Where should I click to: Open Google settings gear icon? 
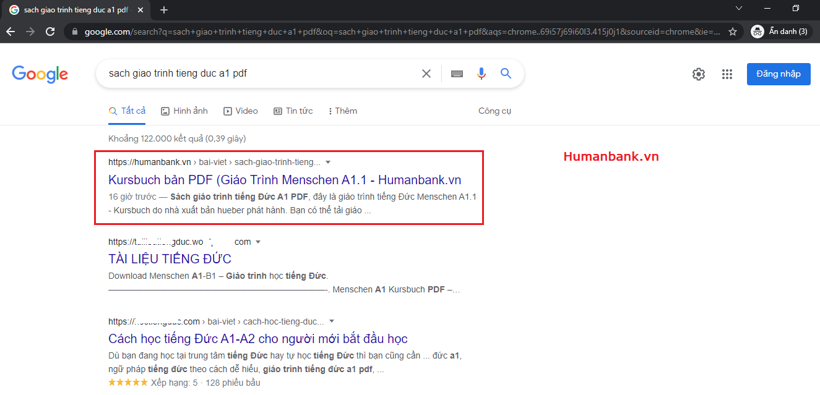click(699, 74)
